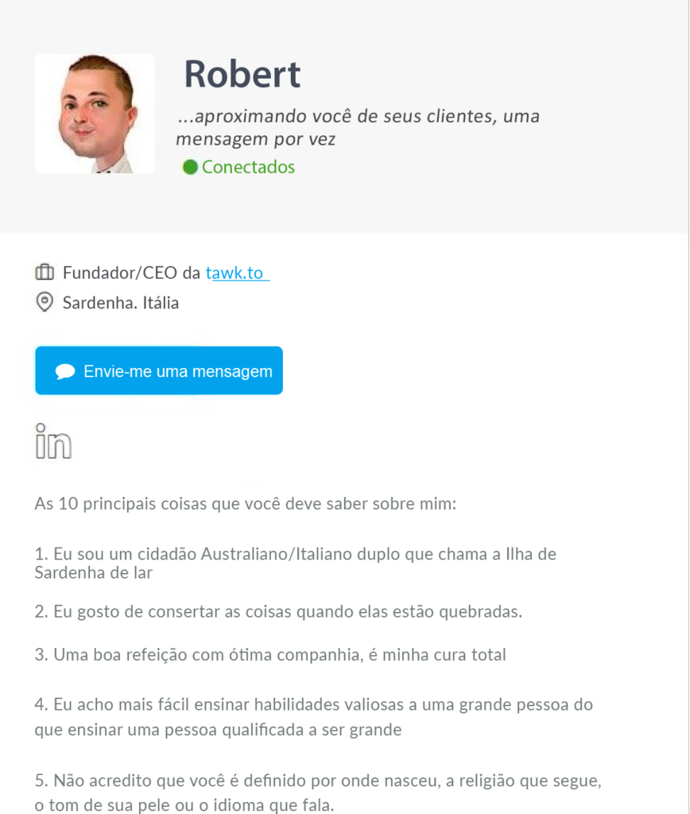
Task: Click the "Fundador/CEO da" job title text
Action: click(131, 273)
